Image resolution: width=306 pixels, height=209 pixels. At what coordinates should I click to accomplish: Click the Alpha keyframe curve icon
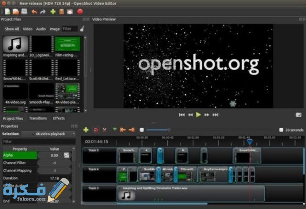(x=67, y=155)
